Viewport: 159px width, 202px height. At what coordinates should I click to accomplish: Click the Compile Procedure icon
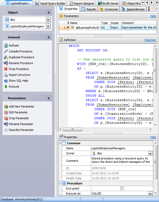click(x=6, y=51)
